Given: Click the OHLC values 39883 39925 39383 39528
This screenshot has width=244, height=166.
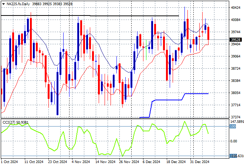Looking at the screenshot, I should [52, 4].
